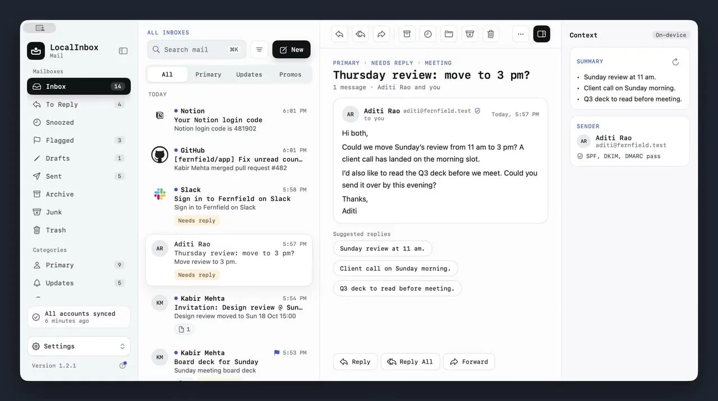Open the Notion login code email
The image size is (718, 401).
click(229, 120)
